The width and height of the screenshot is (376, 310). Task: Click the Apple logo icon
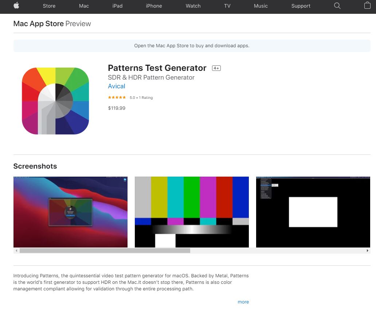[16, 5]
